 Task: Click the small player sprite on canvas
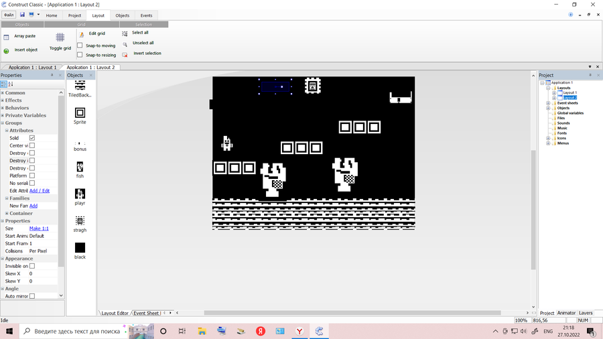pos(227,143)
